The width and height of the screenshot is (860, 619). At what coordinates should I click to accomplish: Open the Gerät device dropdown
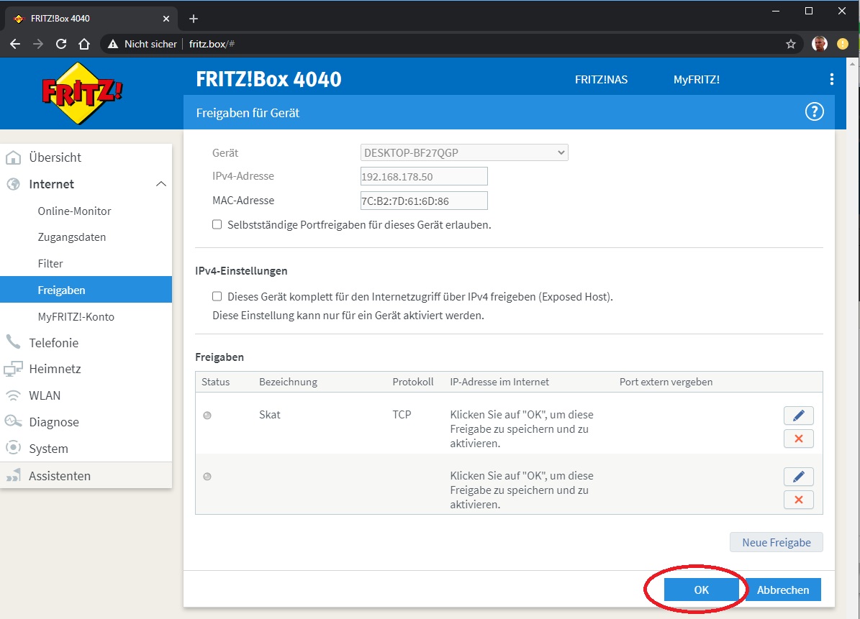(x=463, y=152)
